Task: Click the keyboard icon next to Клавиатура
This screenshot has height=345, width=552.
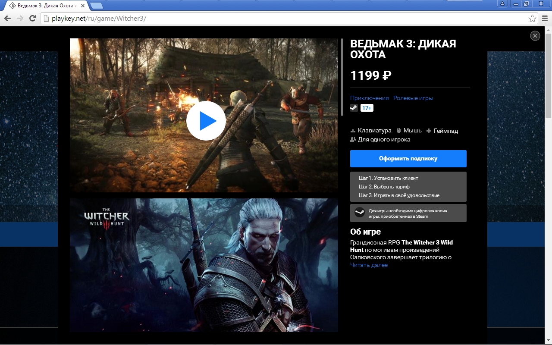Action: [x=353, y=131]
